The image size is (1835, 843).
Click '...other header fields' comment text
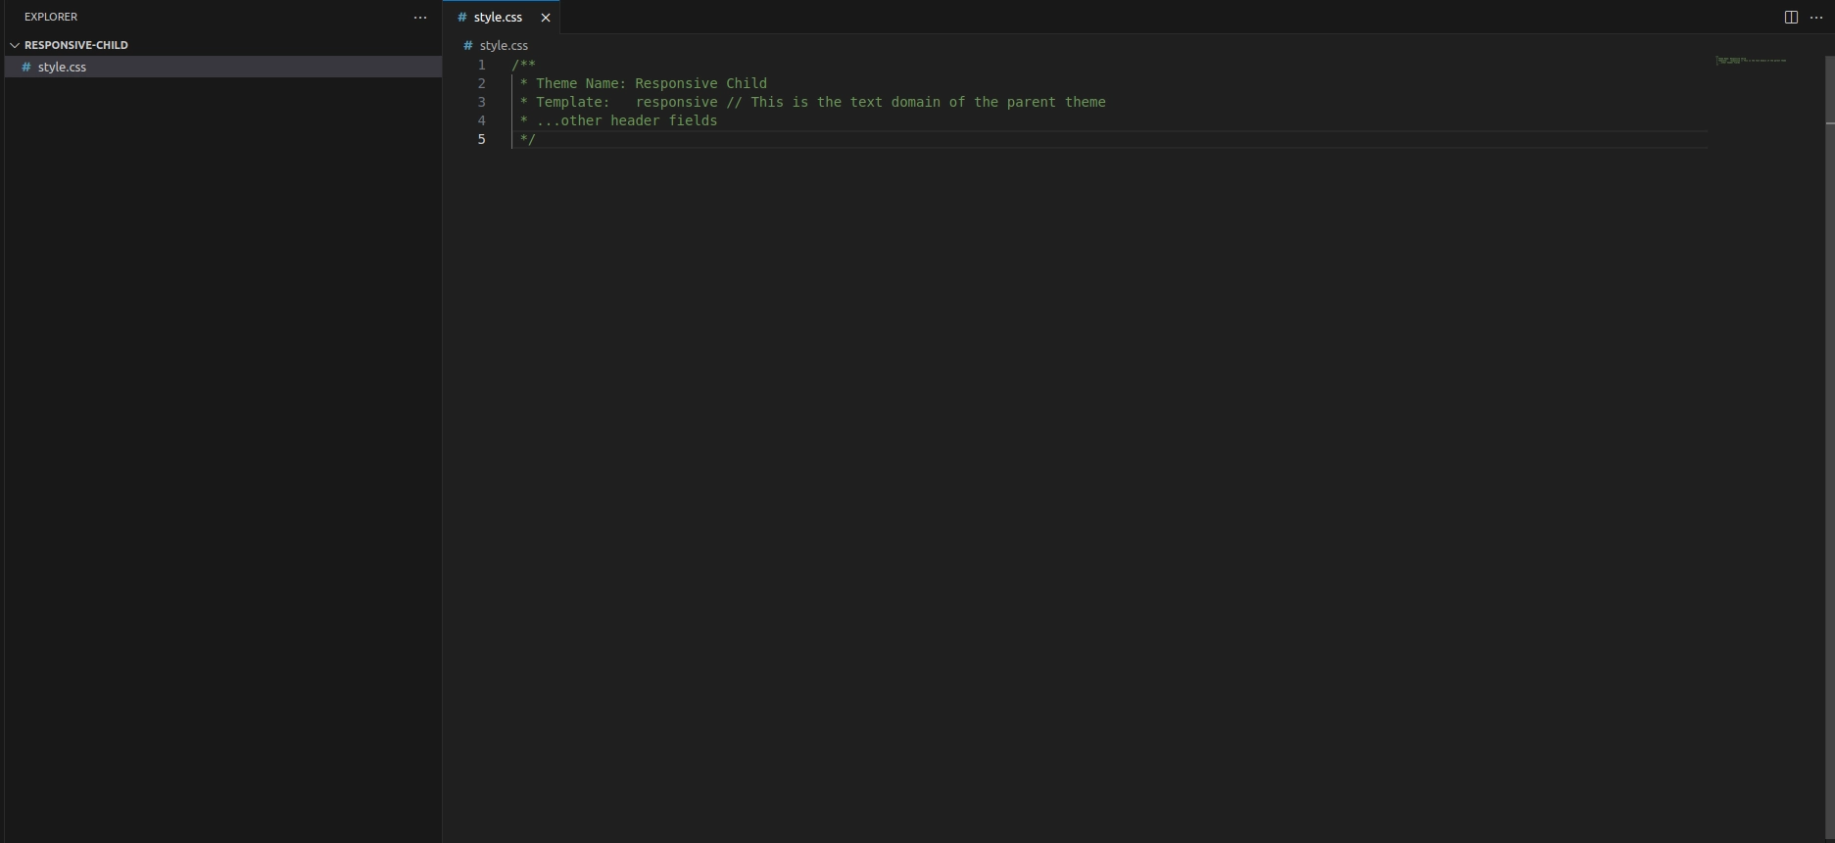click(627, 120)
